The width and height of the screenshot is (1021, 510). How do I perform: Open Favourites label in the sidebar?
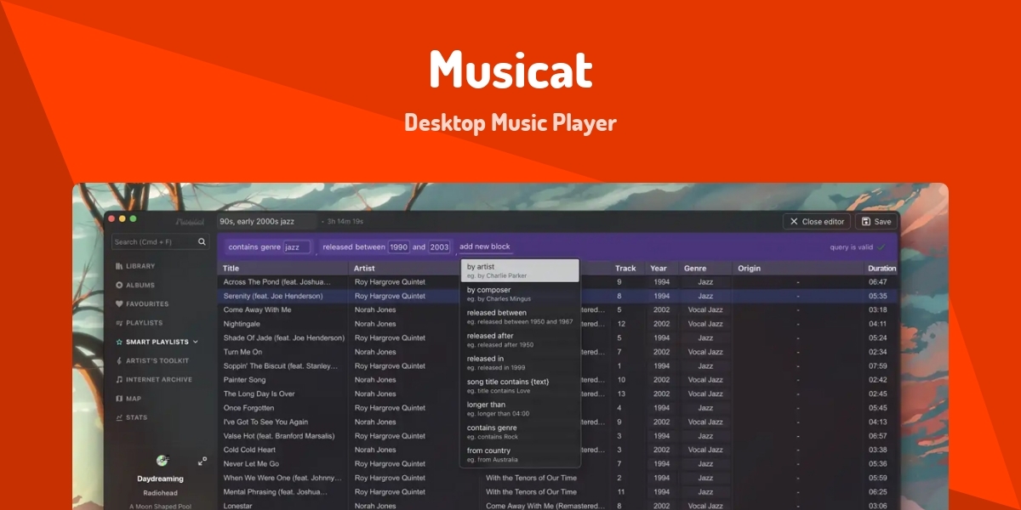tap(147, 303)
